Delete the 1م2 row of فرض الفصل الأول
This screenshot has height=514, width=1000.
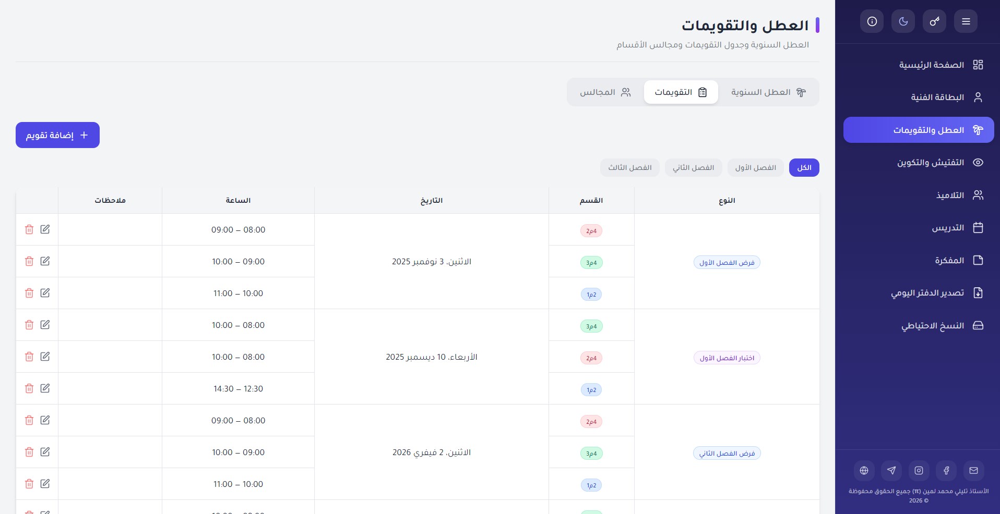pos(29,293)
